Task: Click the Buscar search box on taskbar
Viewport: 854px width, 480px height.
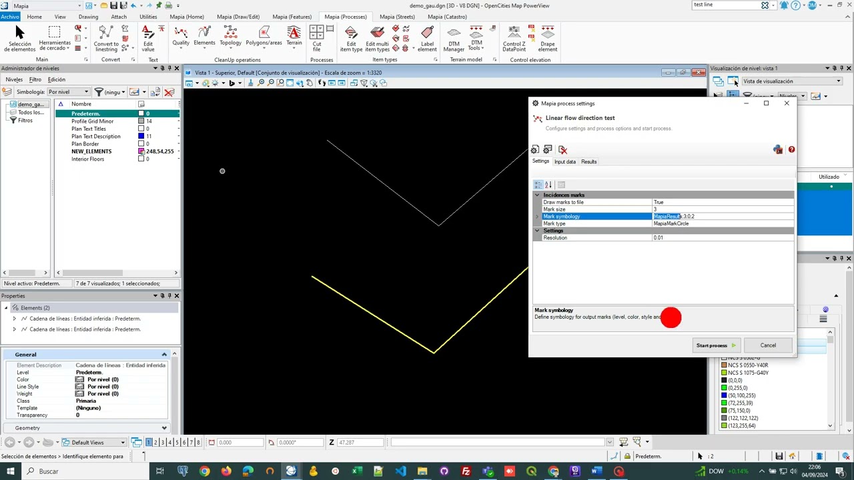Action: pos(87,471)
